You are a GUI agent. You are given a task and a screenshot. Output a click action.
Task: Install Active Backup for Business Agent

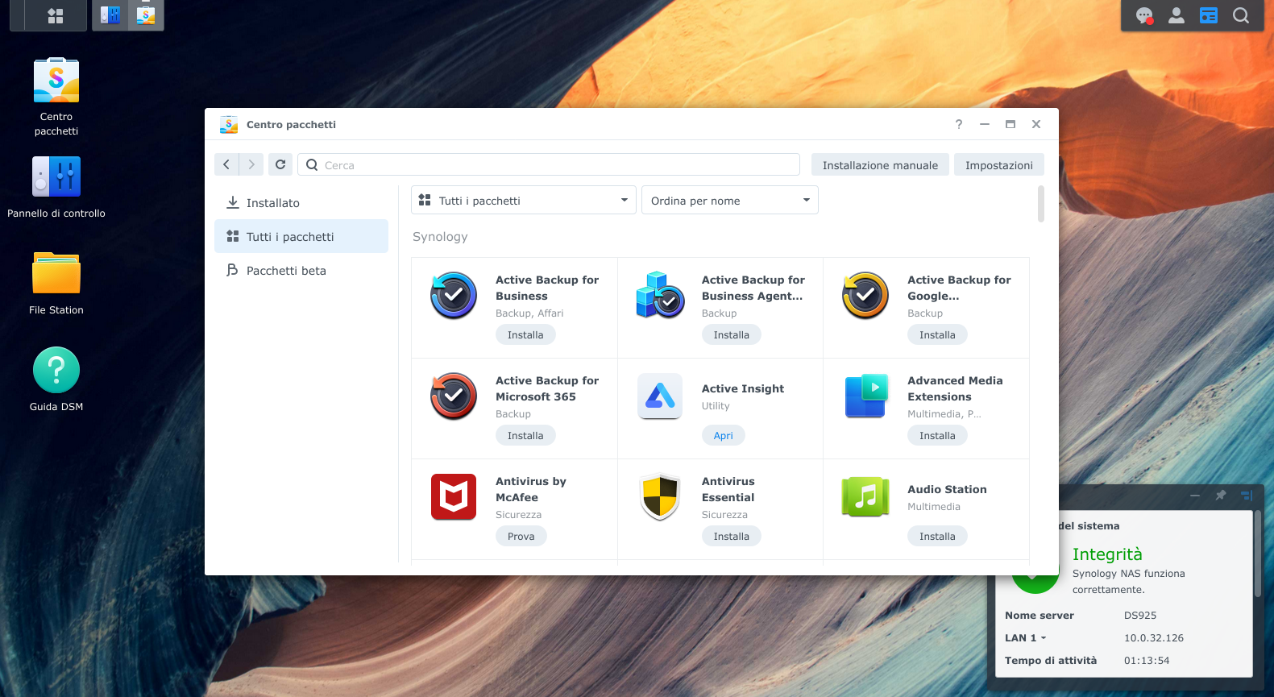pos(732,335)
